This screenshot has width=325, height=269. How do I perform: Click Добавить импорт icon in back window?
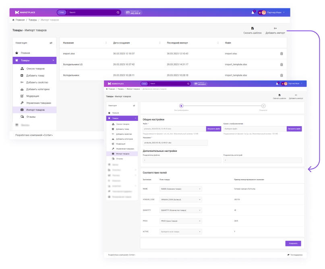[x=275, y=29]
